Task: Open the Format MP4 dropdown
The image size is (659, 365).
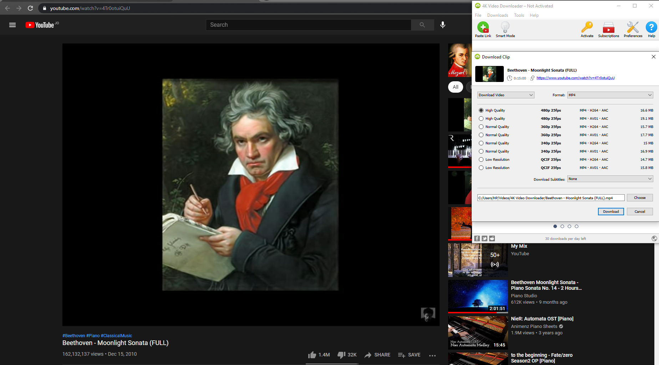Action: tap(610, 95)
